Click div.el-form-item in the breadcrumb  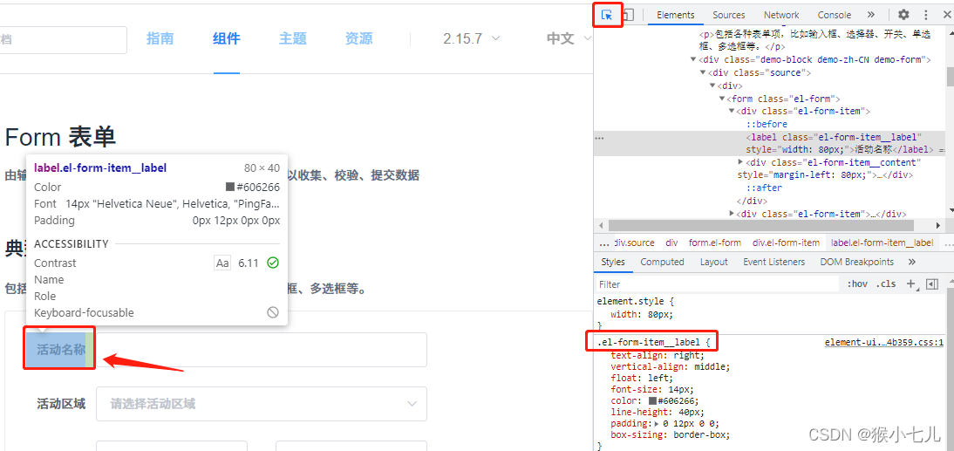coord(786,243)
